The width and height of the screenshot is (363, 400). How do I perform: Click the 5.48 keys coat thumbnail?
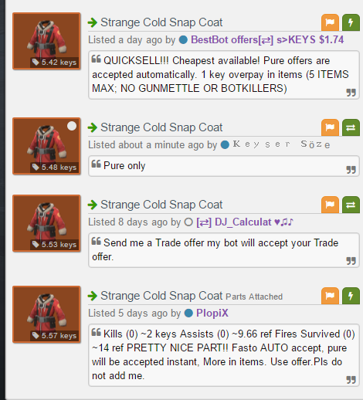pyautogui.click(x=46, y=146)
